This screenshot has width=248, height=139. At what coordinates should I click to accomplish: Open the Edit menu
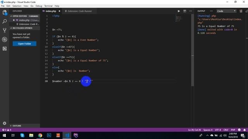click(x=9, y=6)
